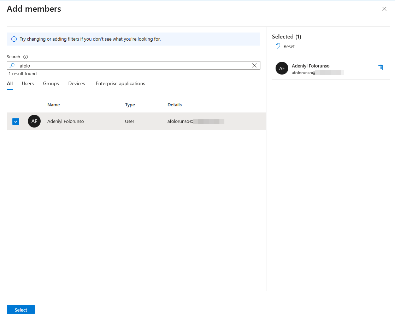Select the Devices tab

point(77,84)
